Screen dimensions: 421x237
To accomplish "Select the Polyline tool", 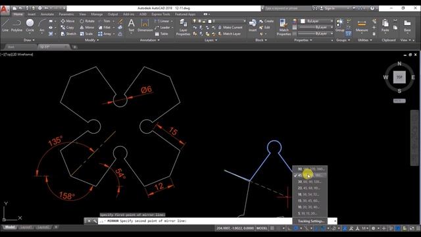I will pos(16,25).
